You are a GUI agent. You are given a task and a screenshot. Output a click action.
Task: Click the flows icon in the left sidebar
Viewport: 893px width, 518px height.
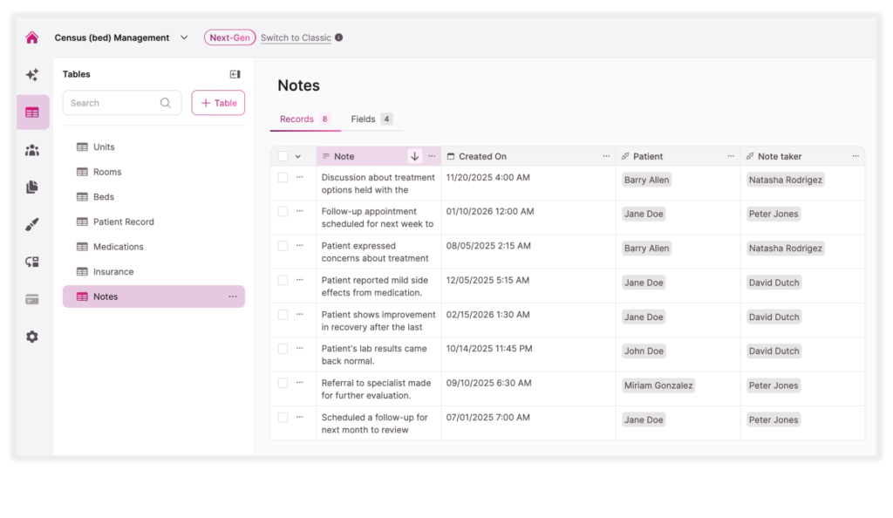[x=32, y=261]
